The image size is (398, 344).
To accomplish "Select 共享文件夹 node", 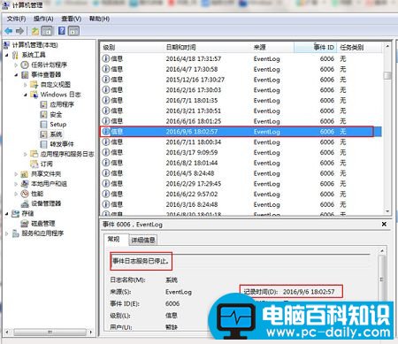I will [46, 174].
